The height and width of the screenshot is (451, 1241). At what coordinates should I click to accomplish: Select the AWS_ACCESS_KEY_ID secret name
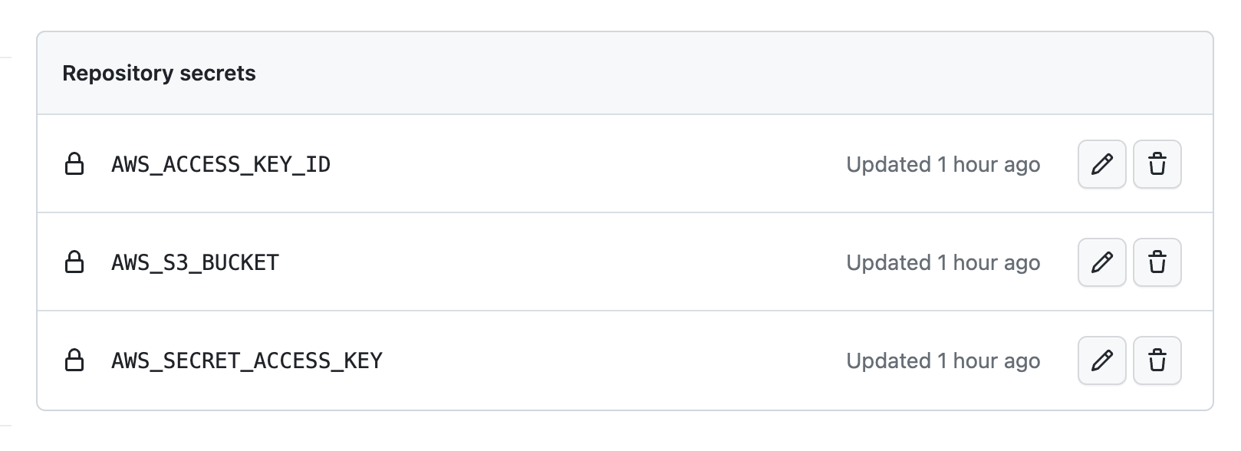pos(221,163)
